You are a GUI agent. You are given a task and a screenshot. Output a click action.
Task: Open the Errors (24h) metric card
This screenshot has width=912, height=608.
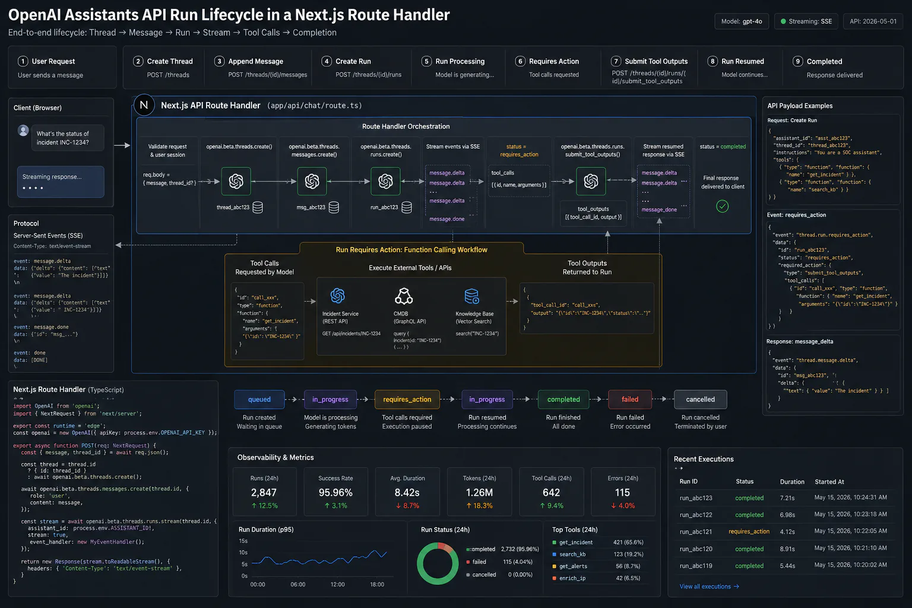click(623, 492)
